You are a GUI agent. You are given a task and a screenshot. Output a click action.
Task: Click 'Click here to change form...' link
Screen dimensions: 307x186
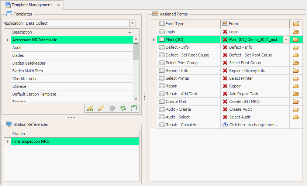click(x=253, y=125)
